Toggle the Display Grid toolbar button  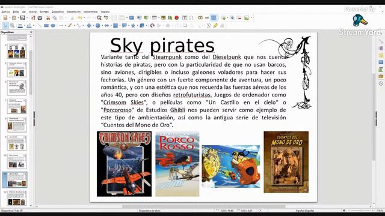coord(114,17)
